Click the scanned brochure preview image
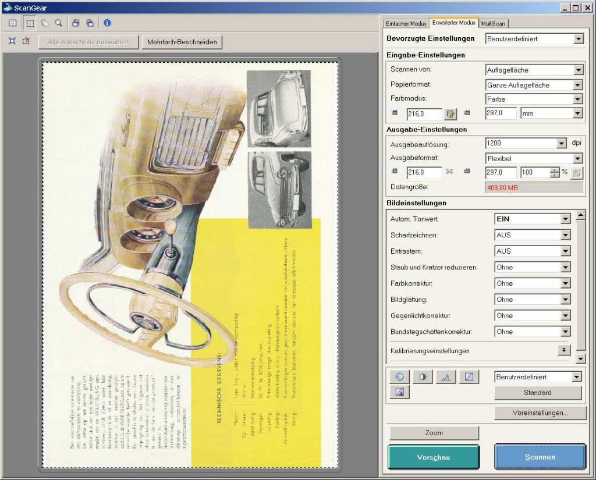Viewport: 596px width, 480px height. [190, 265]
